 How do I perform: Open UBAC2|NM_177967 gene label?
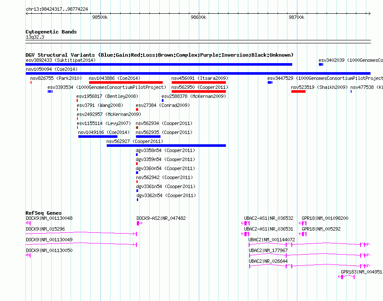268,250
